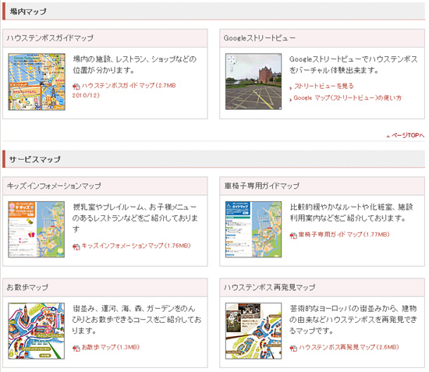
Task: Click description 授乳室やプレイルーム、お子様メニュー
Action: click(135, 207)
